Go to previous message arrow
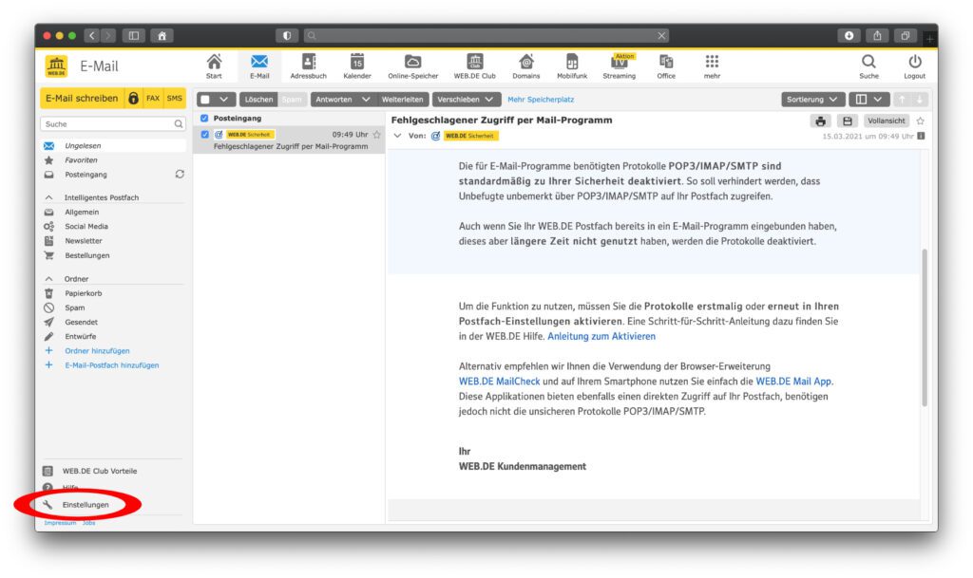The image size is (973, 578). pos(903,99)
